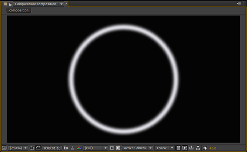
Task: Click the Always Preview This View icon
Action: tap(4, 148)
